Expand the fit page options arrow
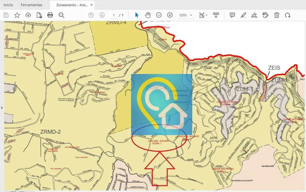306x192 pixels. (206, 15)
